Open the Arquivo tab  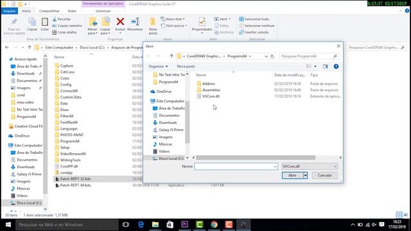(10, 11)
